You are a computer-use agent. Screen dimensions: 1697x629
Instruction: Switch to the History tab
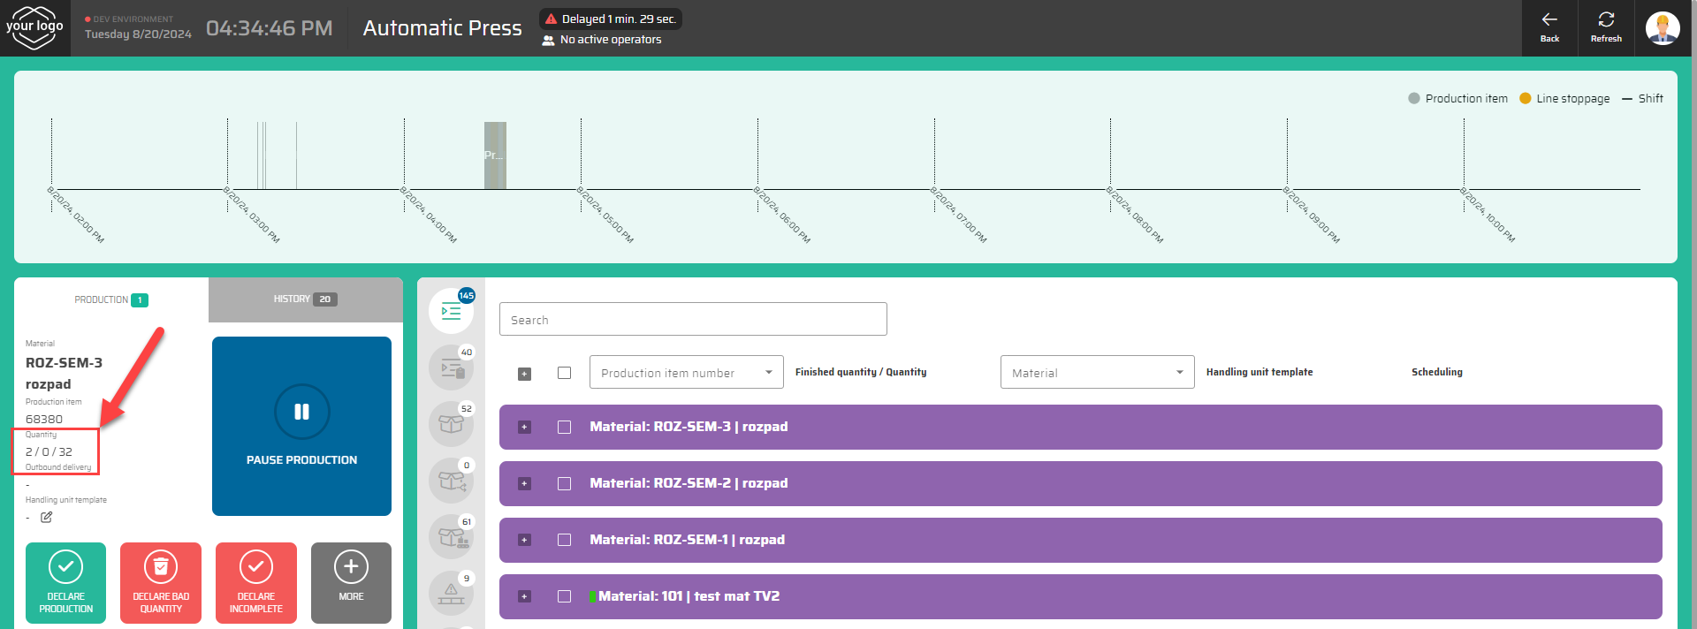point(305,299)
